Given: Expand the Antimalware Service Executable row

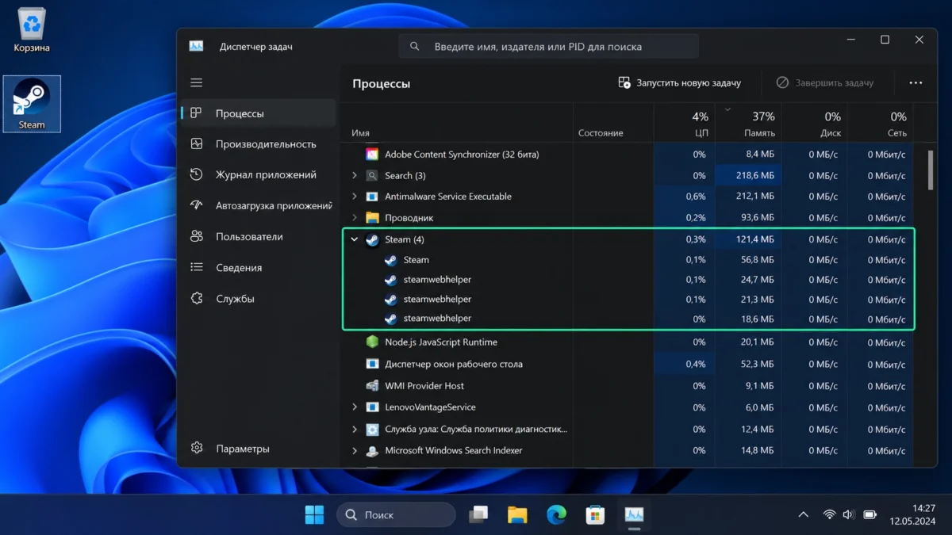Looking at the screenshot, I should (355, 197).
